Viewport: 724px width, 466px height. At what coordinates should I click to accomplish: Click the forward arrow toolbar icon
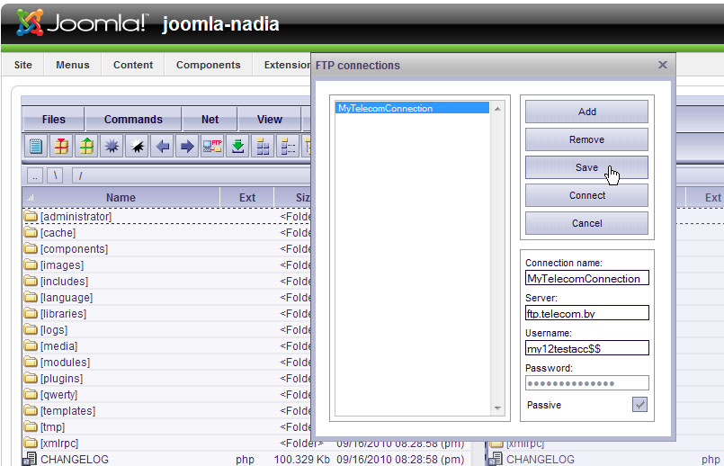pos(187,147)
